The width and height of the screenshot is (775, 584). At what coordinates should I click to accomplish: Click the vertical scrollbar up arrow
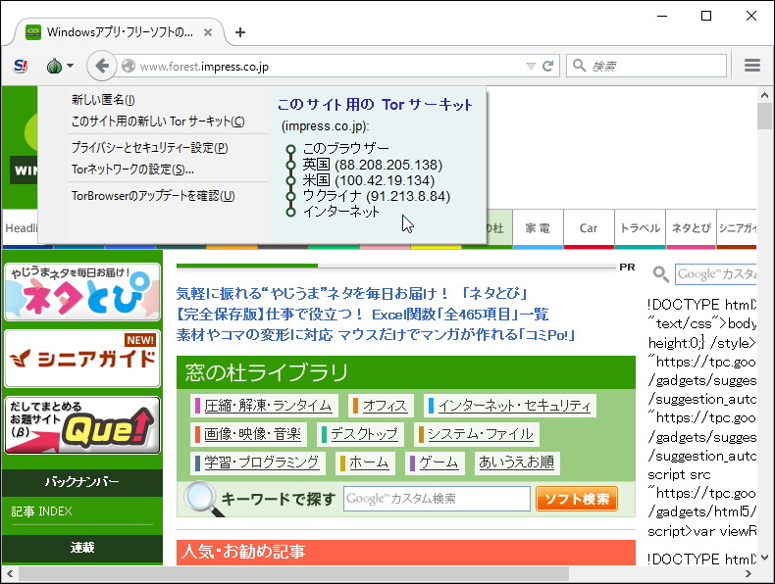point(764,95)
